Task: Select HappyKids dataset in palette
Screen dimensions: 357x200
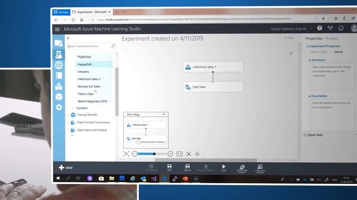Action: (94, 64)
